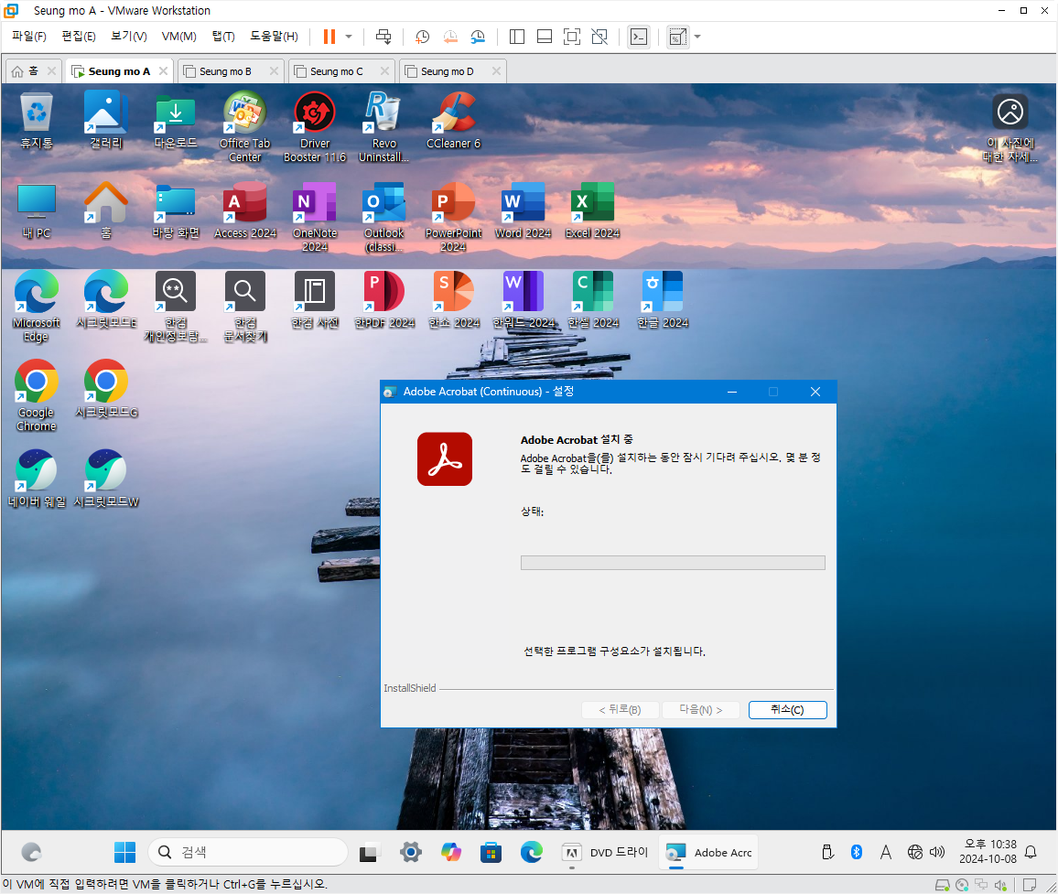Open Microsoft Store from the taskbar

491,852
